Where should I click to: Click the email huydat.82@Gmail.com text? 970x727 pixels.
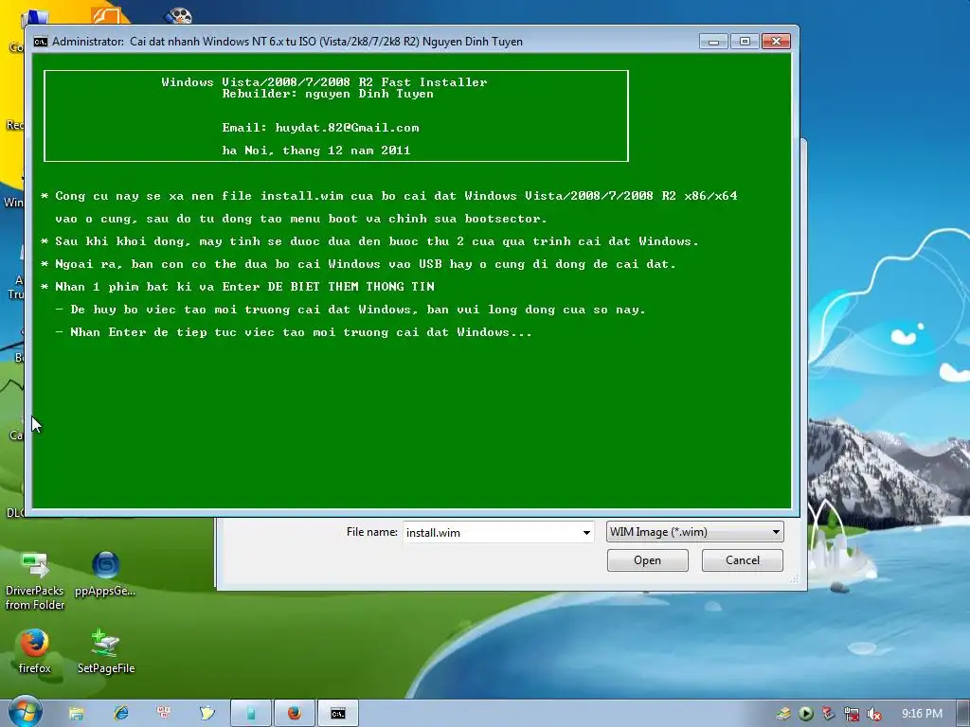click(347, 128)
